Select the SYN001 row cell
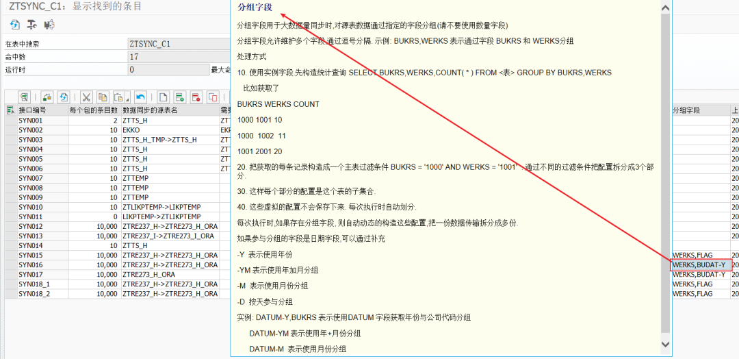Screen dimensions: 739x359 [x=43, y=121]
